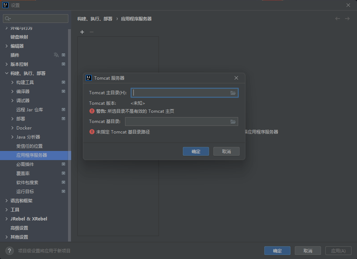Viewport: 357px width, 259px height.
Task: Click project-level icon next to 远程 Jar 仓库
Action: coord(64,109)
